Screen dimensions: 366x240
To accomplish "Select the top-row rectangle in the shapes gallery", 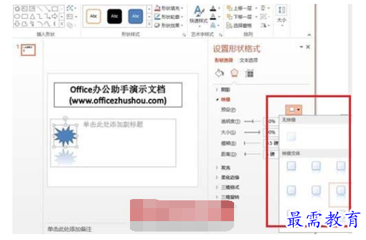I will 55,9.
